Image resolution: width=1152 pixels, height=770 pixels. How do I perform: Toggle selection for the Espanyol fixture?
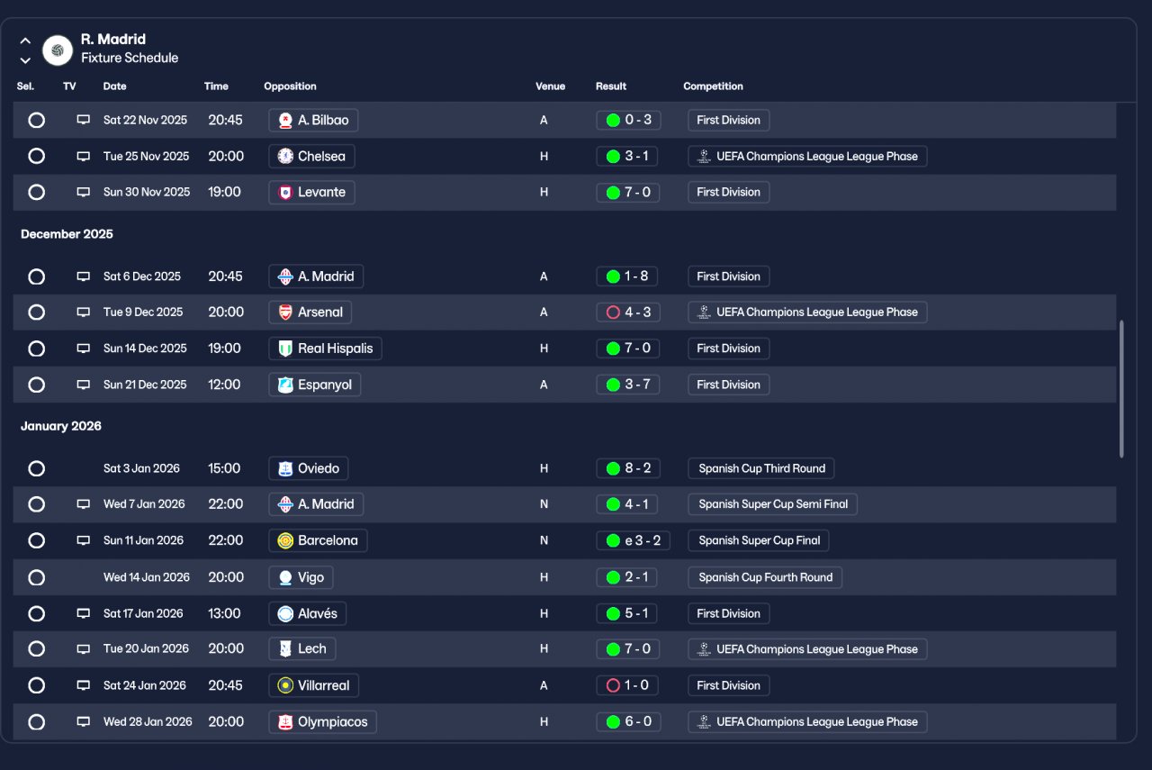[x=36, y=385]
